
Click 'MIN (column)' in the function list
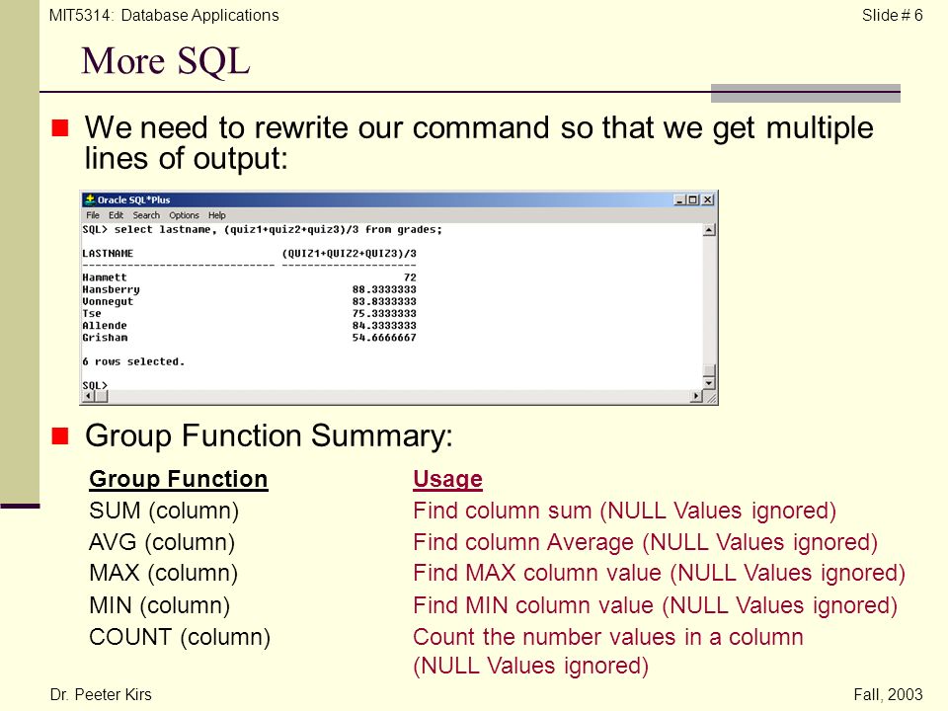pyautogui.click(x=160, y=605)
